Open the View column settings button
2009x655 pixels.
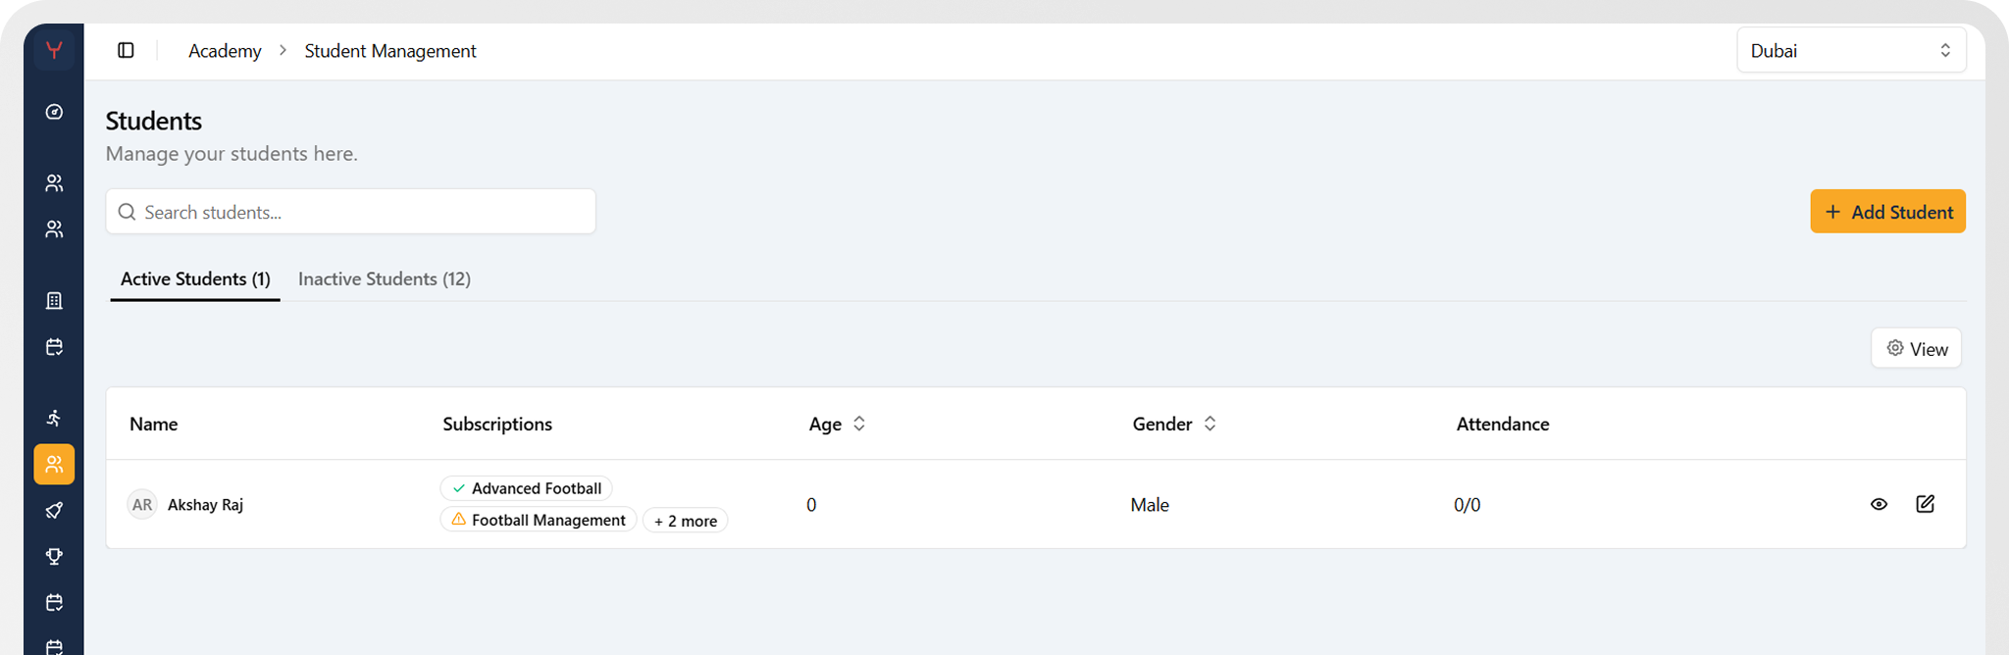click(x=1916, y=348)
